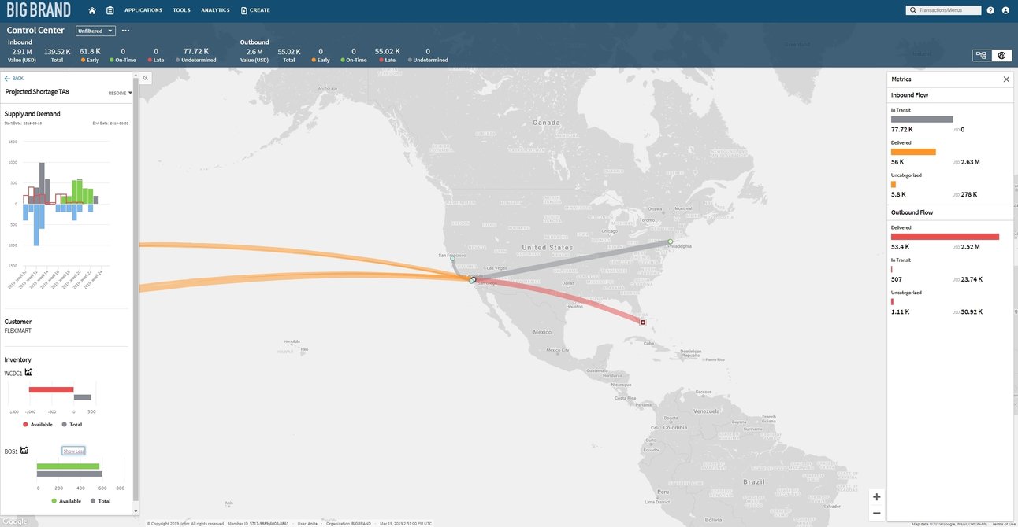Click the Inbound Uncategorized 5.8 K value
The height and width of the screenshot is (527, 1018).
[x=898, y=194]
